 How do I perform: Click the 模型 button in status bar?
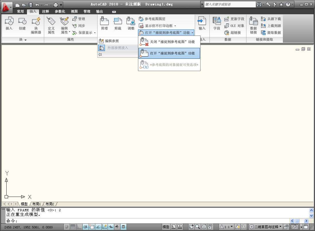166,227
